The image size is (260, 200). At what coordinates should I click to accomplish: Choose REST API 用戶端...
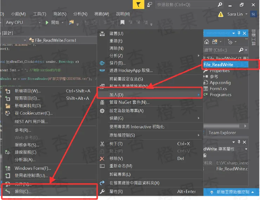click(x=50, y=122)
